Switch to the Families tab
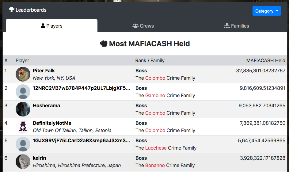Image resolution: width=289 pixels, height=172 pixels. coord(236,26)
